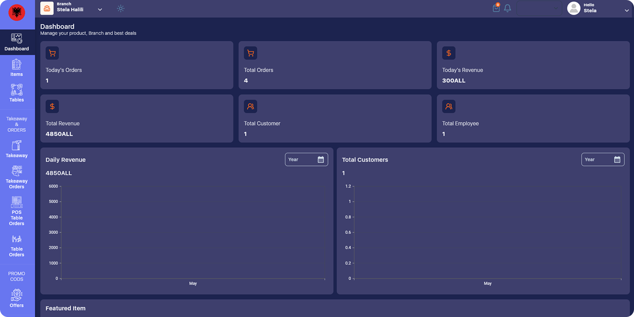Open Daily Revenue Year date picker
This screenshot has height=317, width=634.
[306, 160]
